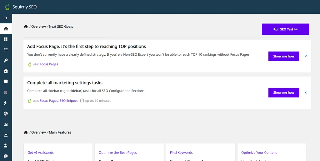Open Optimize the Best Pages feature card
The width and height of the screenshot is (320, 161).
[x=129, y=152]
